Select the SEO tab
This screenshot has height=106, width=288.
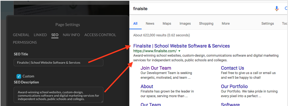(55, 35)
